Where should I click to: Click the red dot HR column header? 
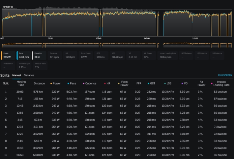(x=107, y=83)
